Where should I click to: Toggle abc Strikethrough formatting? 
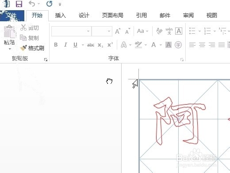pyautogui.click(x=91, y=45)
